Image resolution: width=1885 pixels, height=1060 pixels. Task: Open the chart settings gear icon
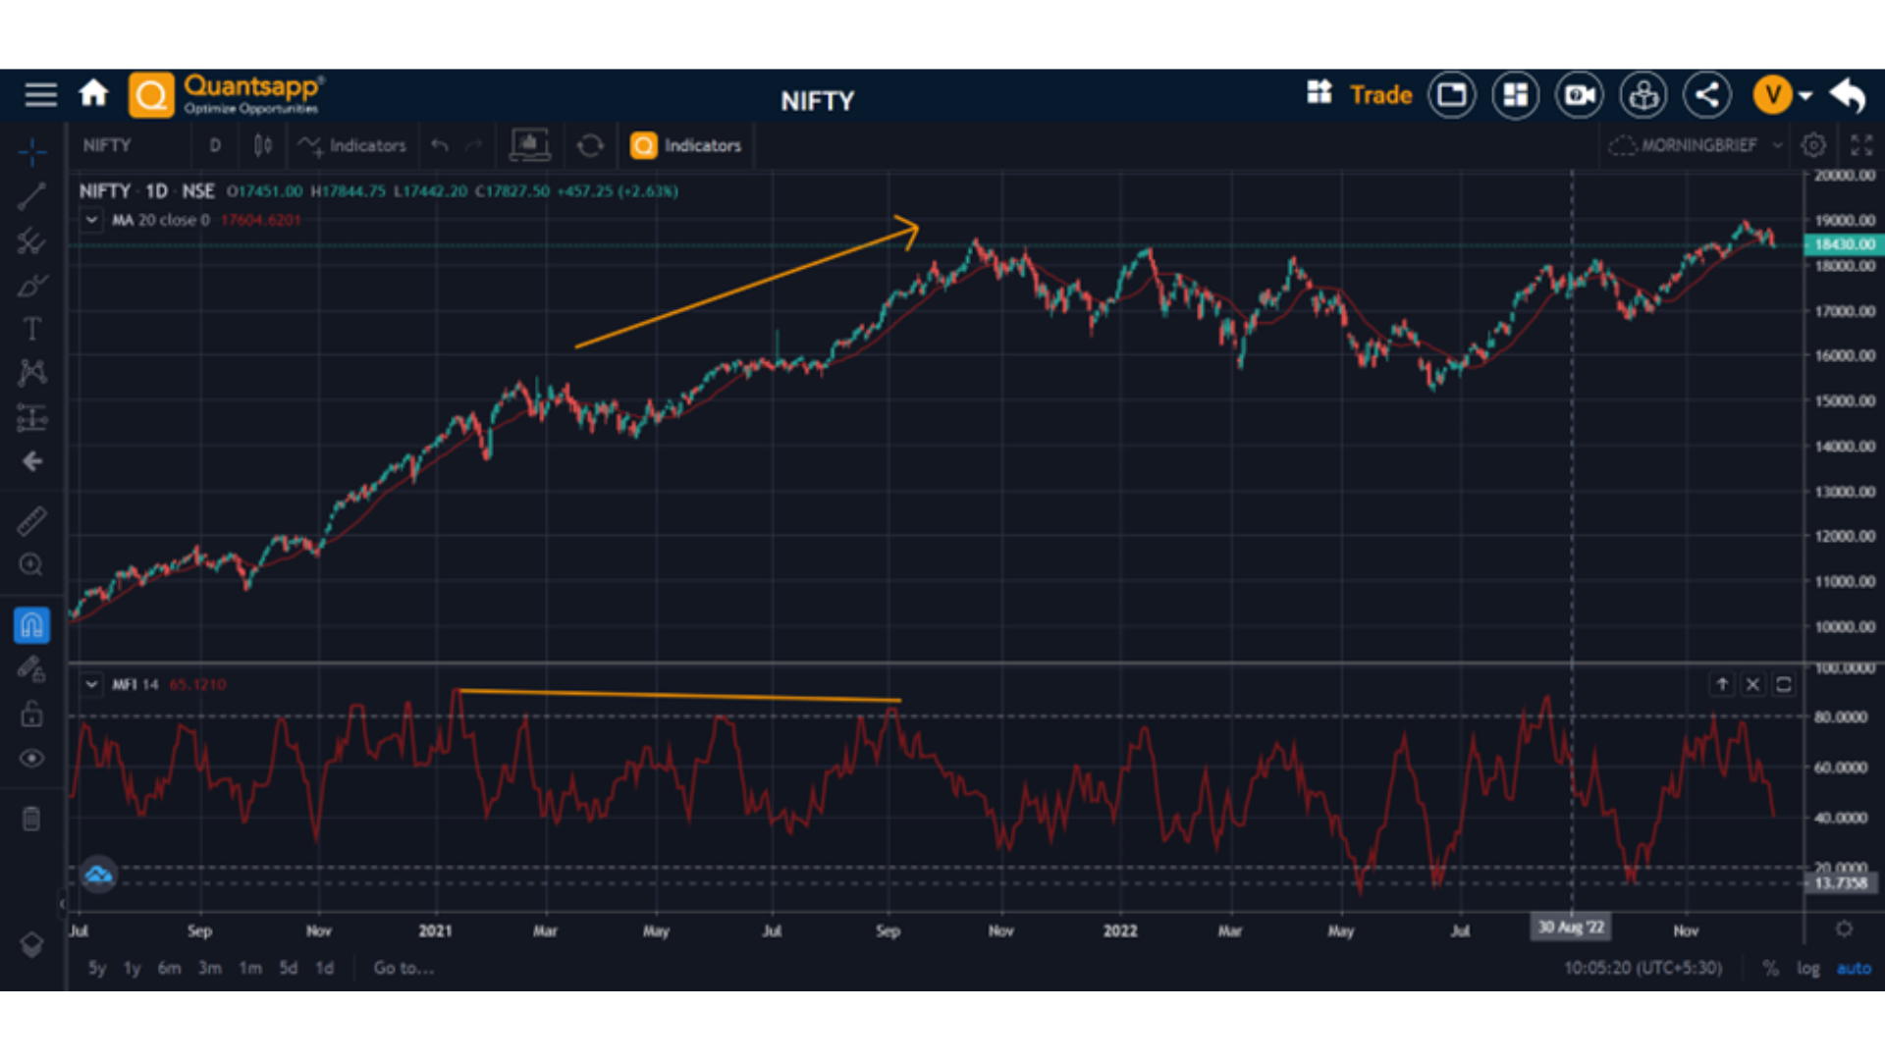coord(1813,145)
